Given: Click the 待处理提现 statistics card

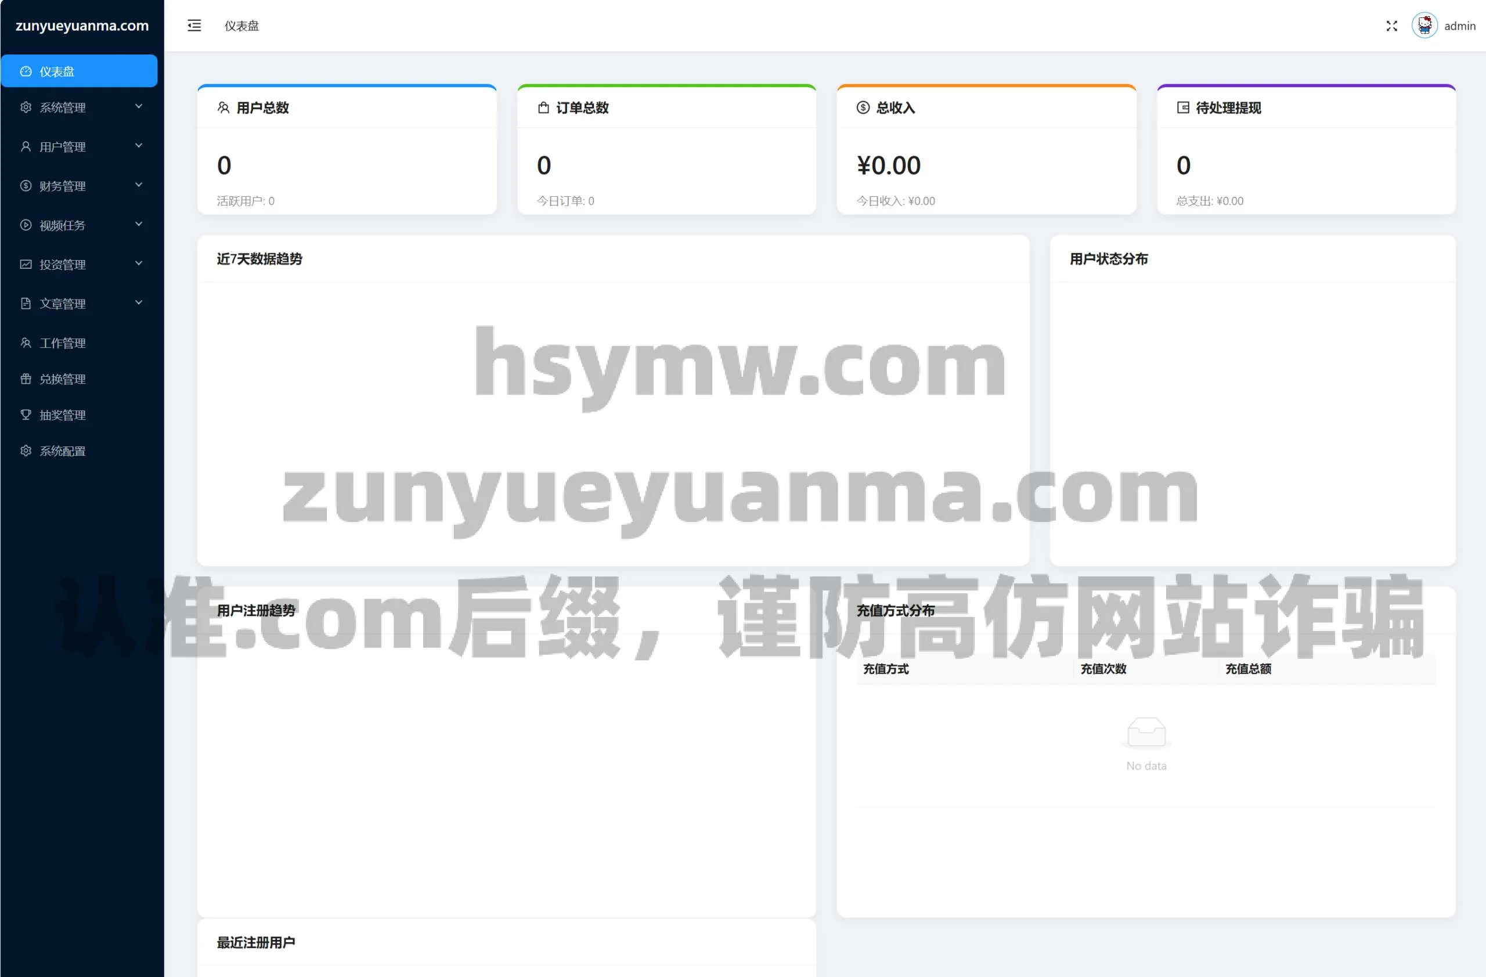Looking at the screenshot, I should (1305, 150).
